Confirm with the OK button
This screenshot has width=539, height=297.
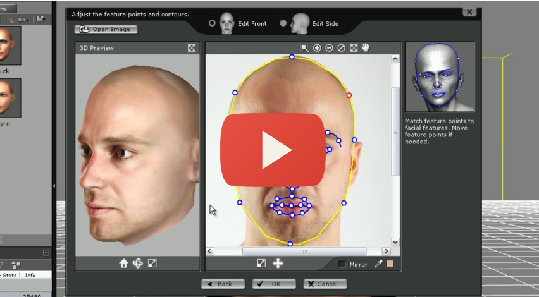tap(274, 284)
